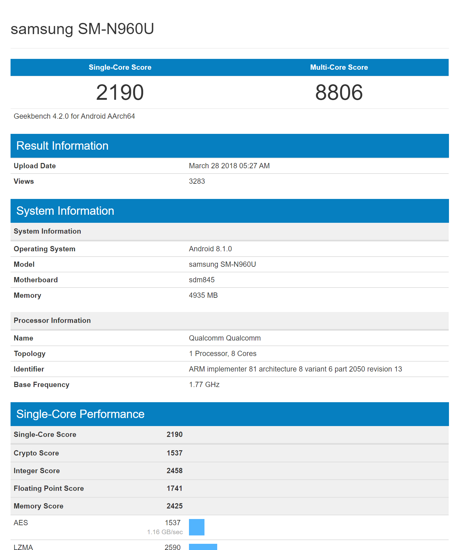This screenshot has height=550, width=462.
Task: Click the blue AES score bar
Action: [197, 527]
